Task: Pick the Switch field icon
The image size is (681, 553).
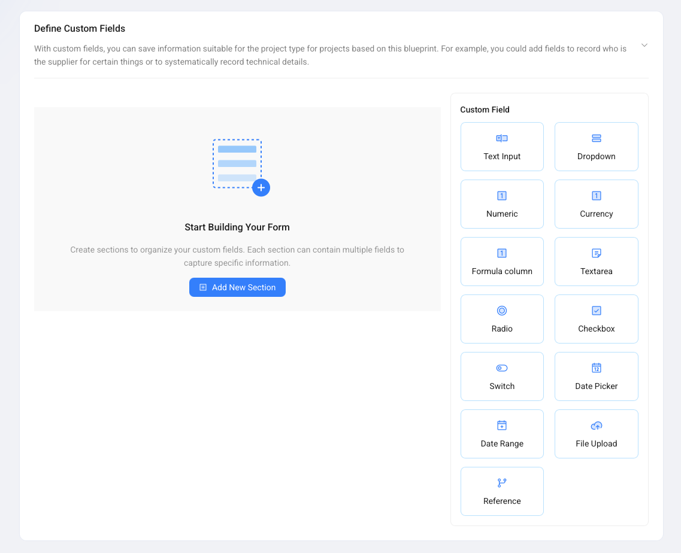Action: 502,368
